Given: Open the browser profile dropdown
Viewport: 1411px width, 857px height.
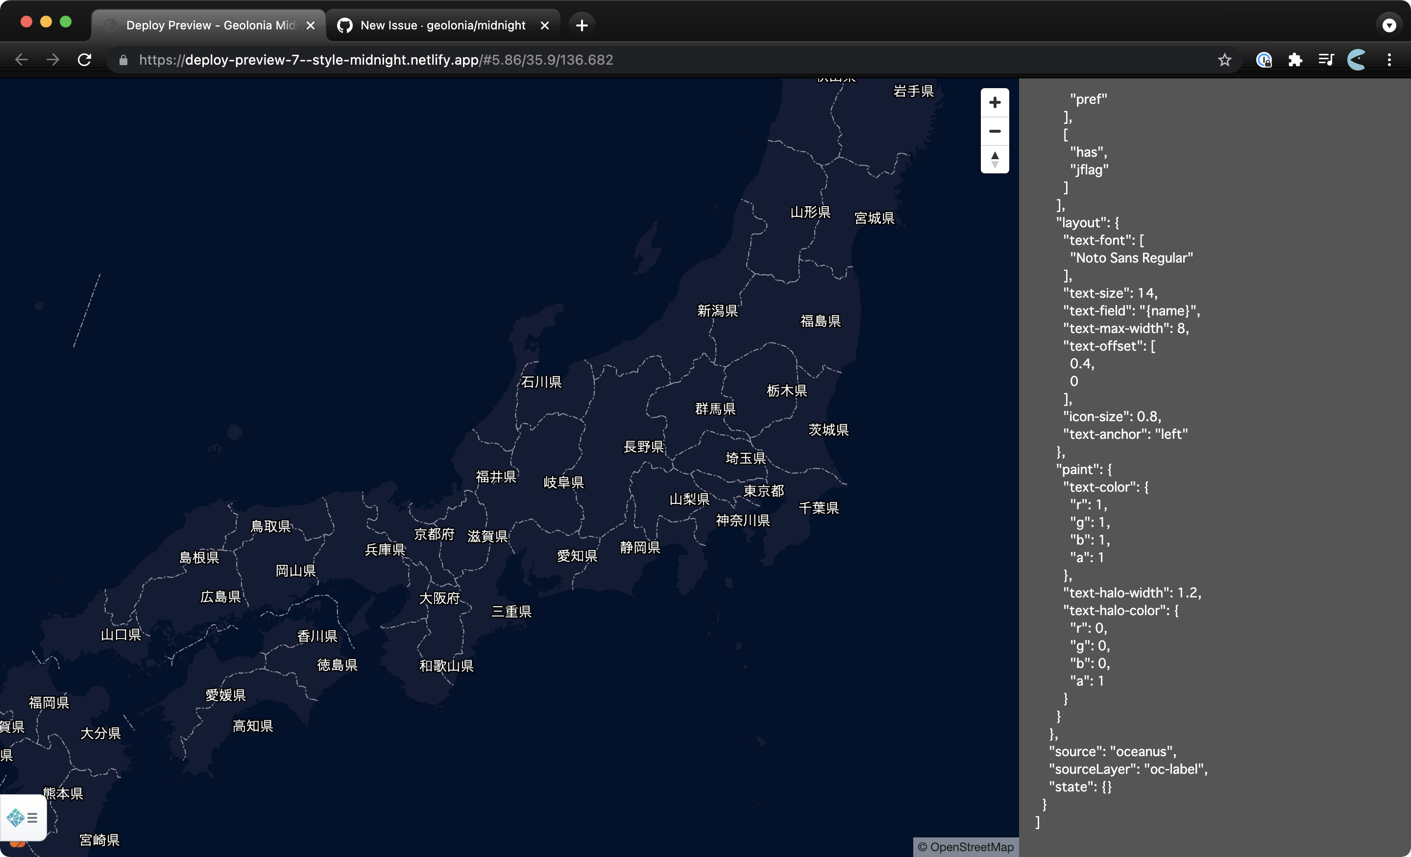Looking at the screenshot, I should point(1357,60).
